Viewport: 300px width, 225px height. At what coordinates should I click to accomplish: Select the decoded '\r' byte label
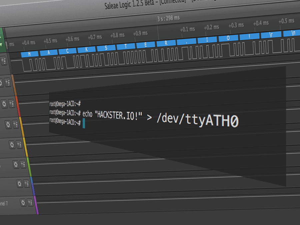click(271, 34)
